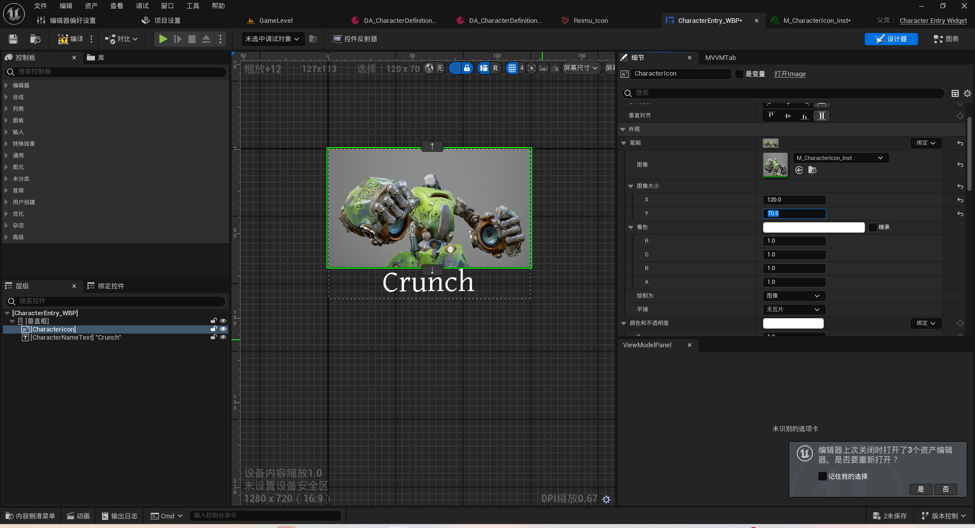975x528 pixels.
Task: Open details panel property matrix grid icon
Action: pyautogui.click(x=955, y=93)
